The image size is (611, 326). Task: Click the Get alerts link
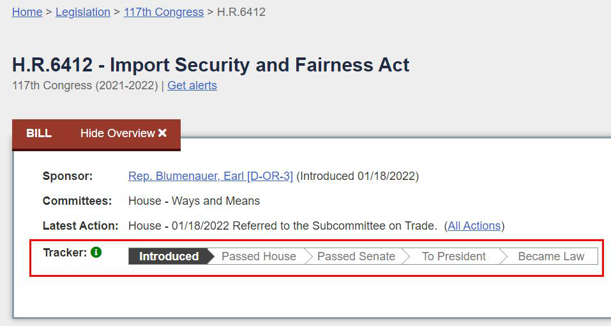click(x=192, y=85)
